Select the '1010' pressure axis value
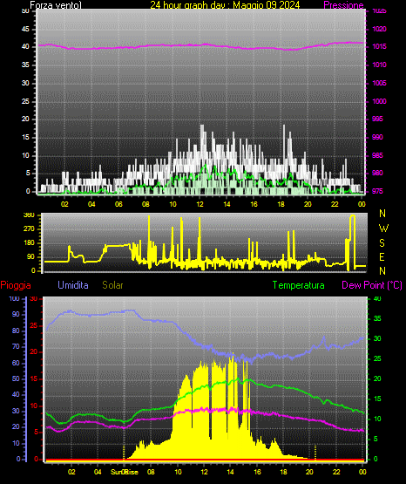Screen dimensions: 406x484 (380, 65)
